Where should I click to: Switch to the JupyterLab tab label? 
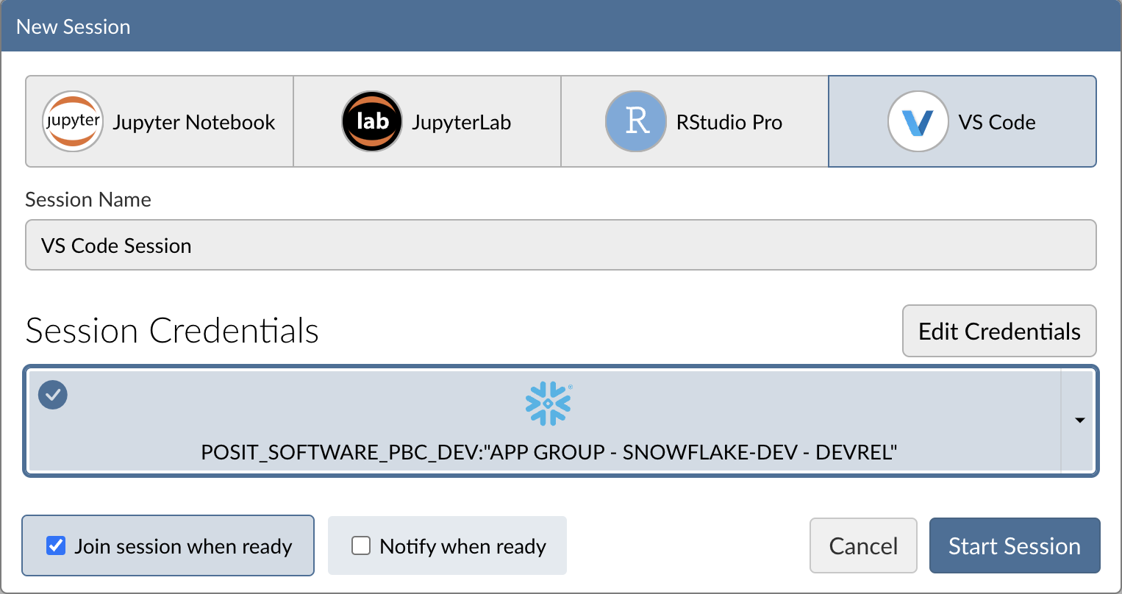tap(461, 122)
